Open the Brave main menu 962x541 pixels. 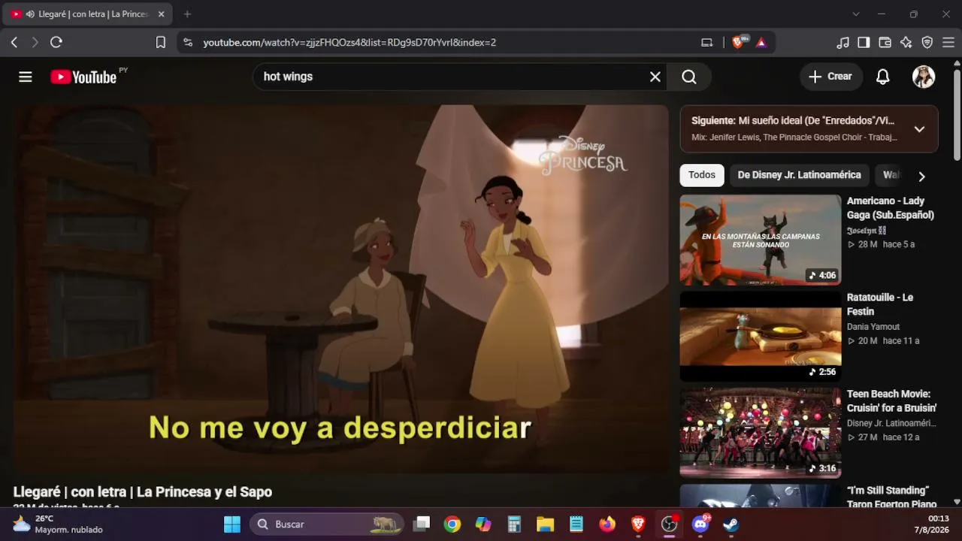pos(948,43)
